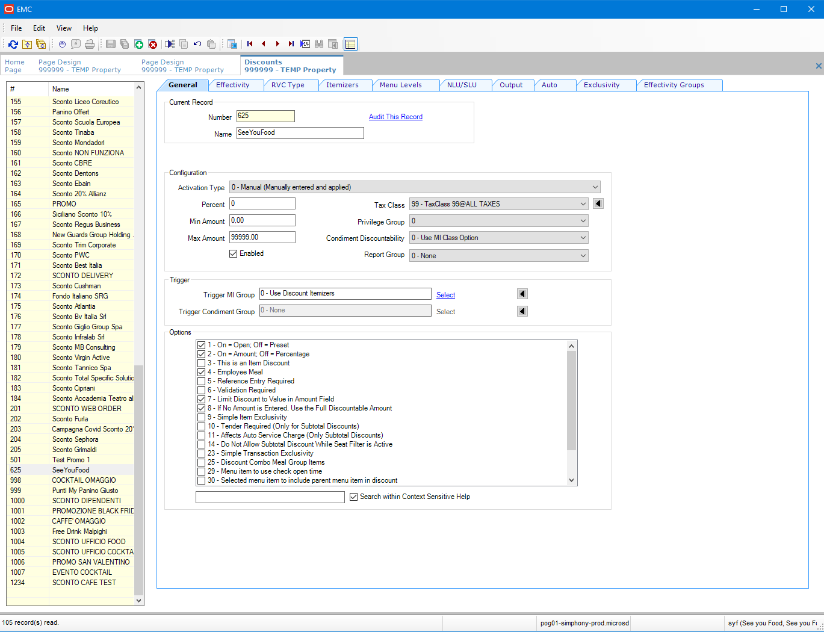
Task: Open the Report Group dropdown
Action: pos(583,256)
